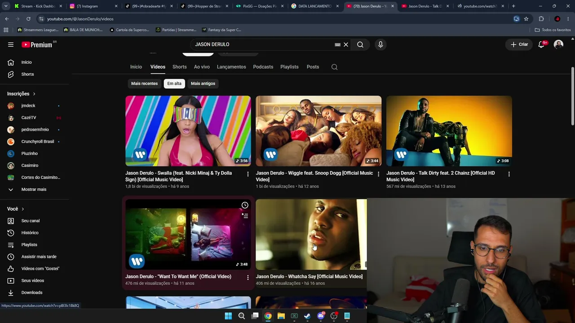Open the YouTube account avatar menu
Screen dimensions: 575x323
558,44
